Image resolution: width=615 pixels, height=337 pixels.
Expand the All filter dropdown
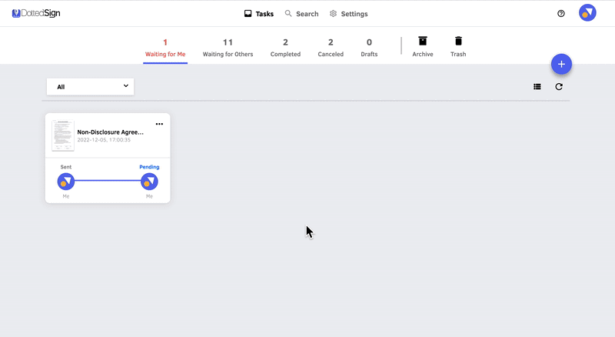pyautogui.click(x=90, y=87)
